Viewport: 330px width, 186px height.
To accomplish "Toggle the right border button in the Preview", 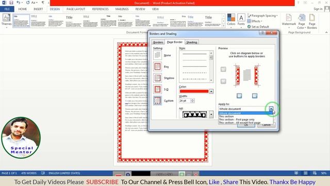I will pyautogui.click(x=255, y=96).
